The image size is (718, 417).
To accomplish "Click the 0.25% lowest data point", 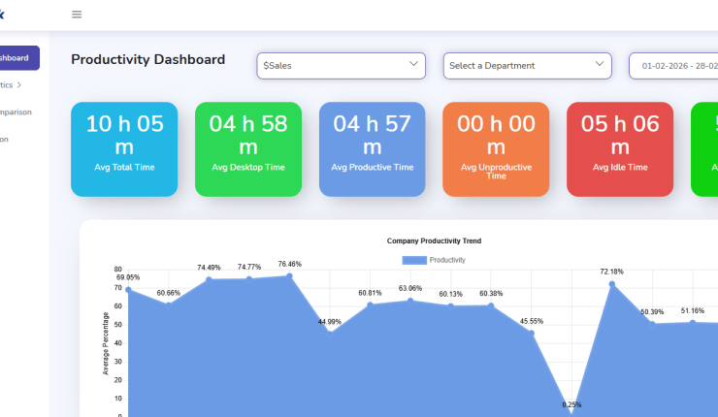I will coord(571,415).
